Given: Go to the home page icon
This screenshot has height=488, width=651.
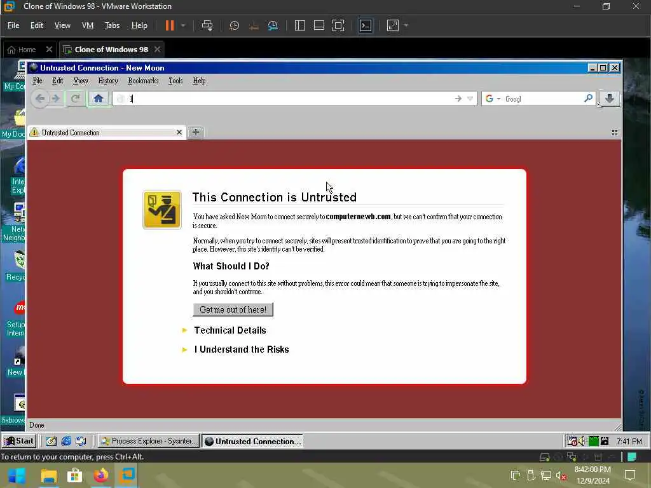Looking at the screenshot, I should pos(99,98).
